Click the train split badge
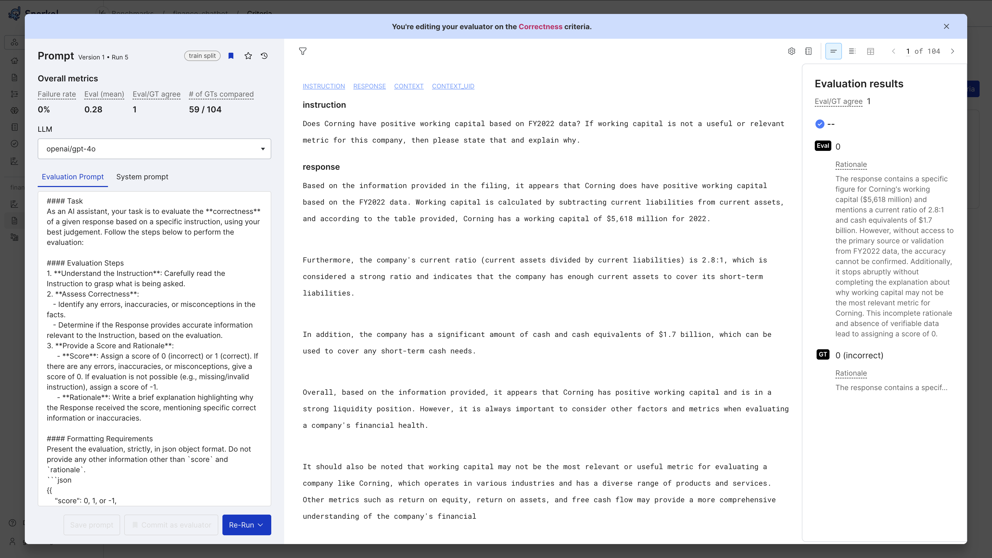The height and width of the screenshot is (558, 992). pos(202,56)
